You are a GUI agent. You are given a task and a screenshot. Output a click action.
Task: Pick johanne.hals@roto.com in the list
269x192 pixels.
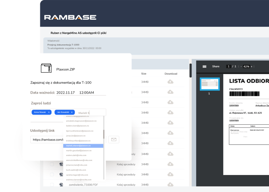point(77,165)
